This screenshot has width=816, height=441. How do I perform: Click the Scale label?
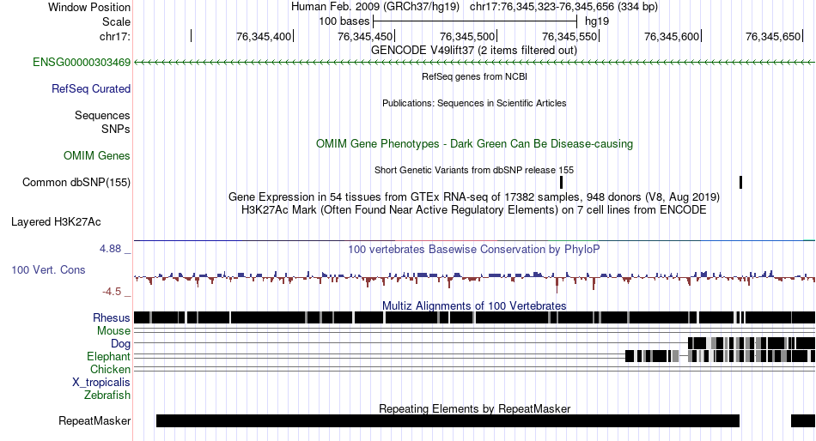(116, 21)
